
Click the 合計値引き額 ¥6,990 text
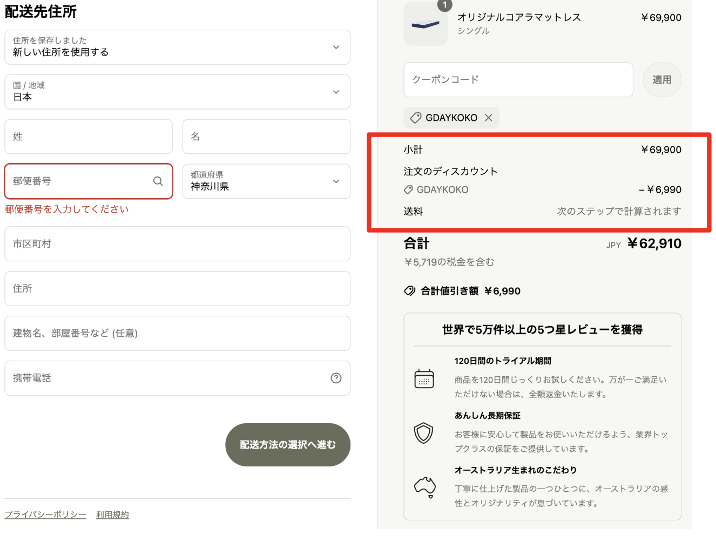coord(470,291)
